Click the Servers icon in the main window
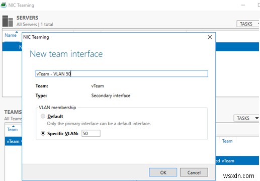 coord(8,21)
